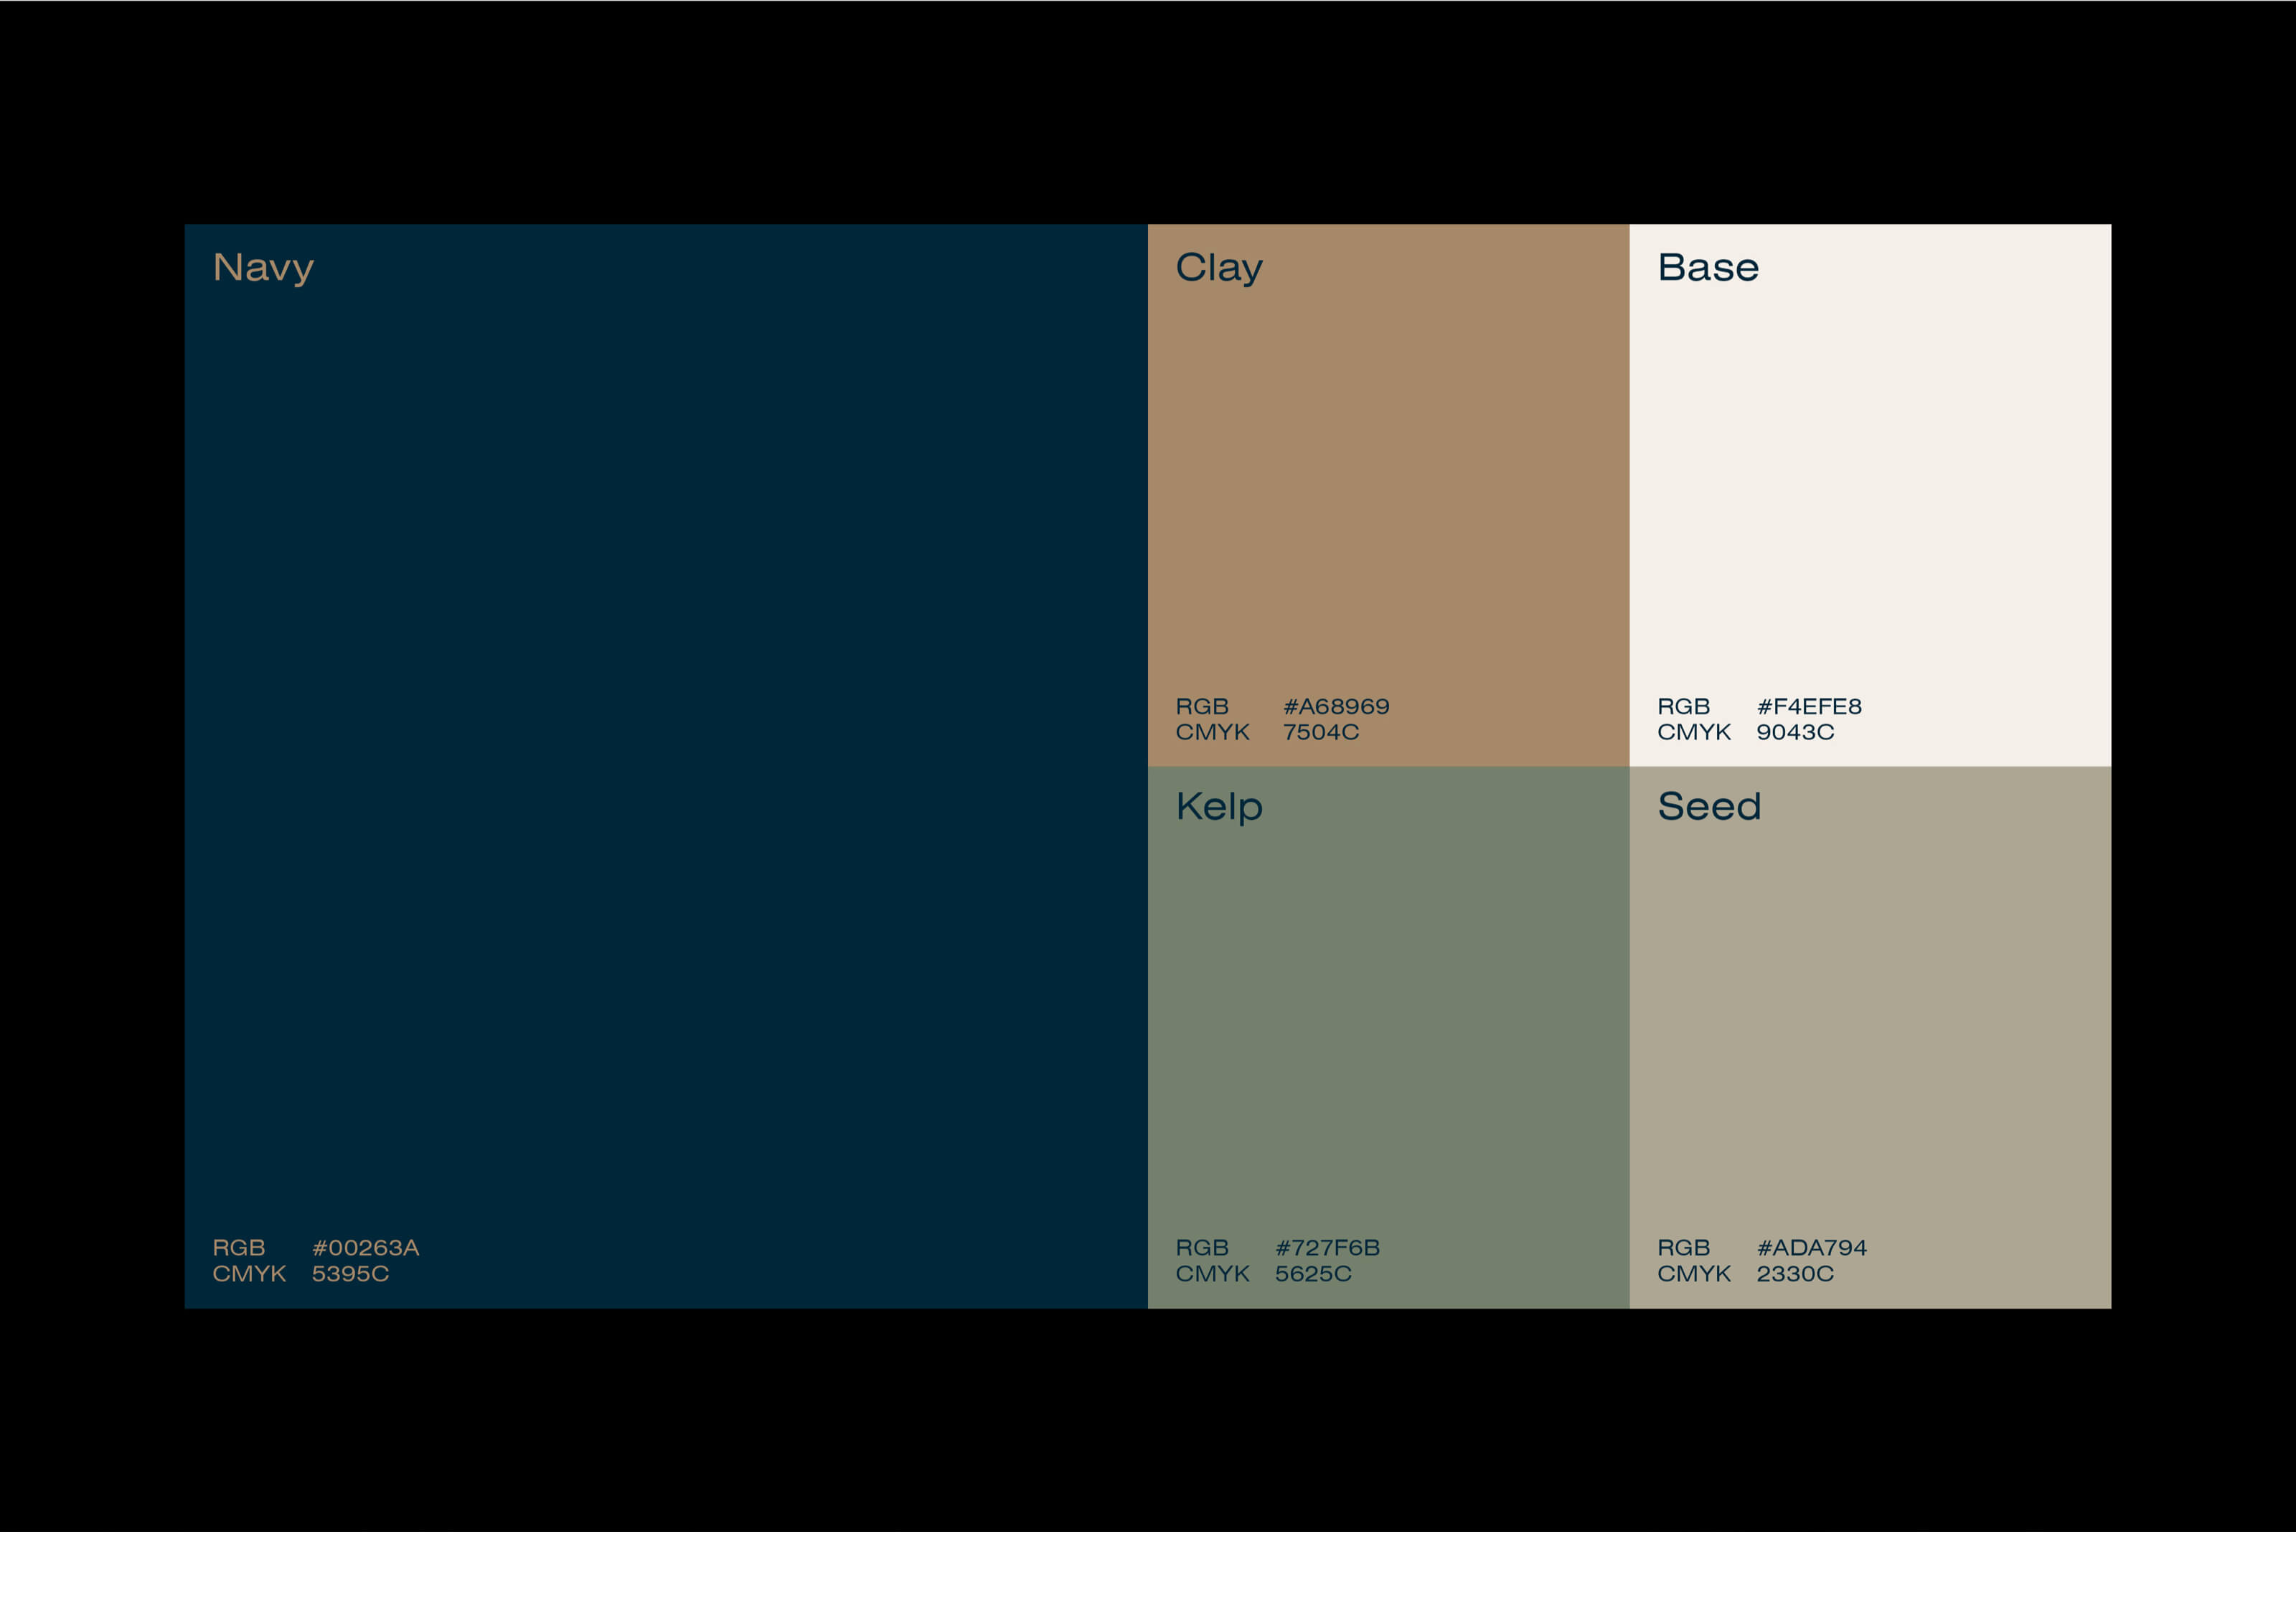The image size is (2296, 1603).
Task: Click the "Seed" heading label
Action: [1708, 806]
